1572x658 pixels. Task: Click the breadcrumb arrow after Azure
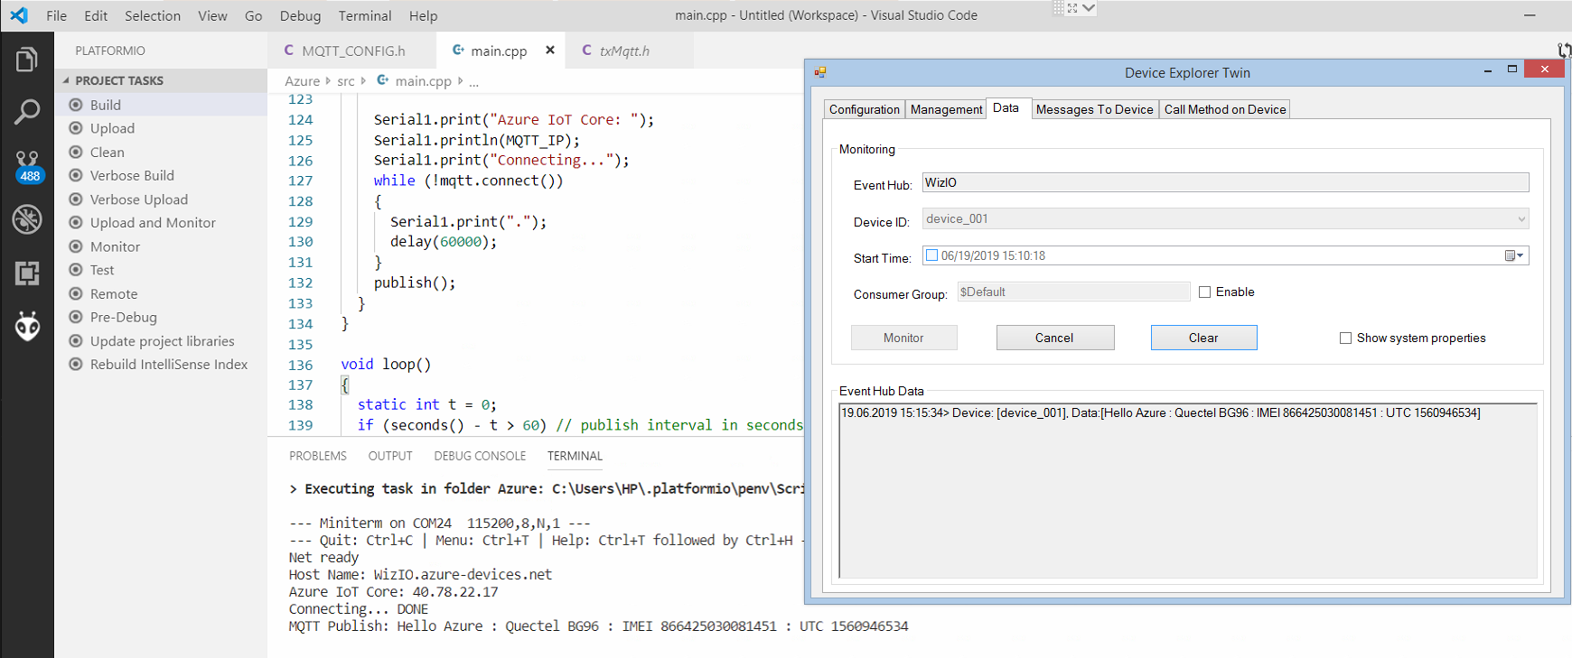(x=328, y=81)
